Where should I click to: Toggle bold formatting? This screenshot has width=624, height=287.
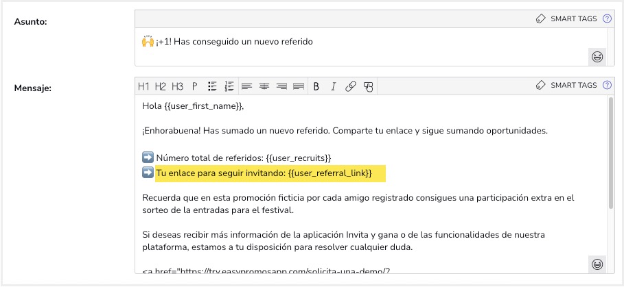tap(316, 86)
